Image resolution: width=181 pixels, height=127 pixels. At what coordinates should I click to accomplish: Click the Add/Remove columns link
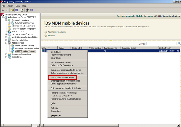pyautogui.click(x=57, y=32)
